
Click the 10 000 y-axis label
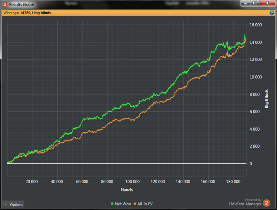tap(256, 77)
